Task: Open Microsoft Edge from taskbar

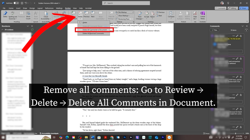Action: click(x=67, y=137)
